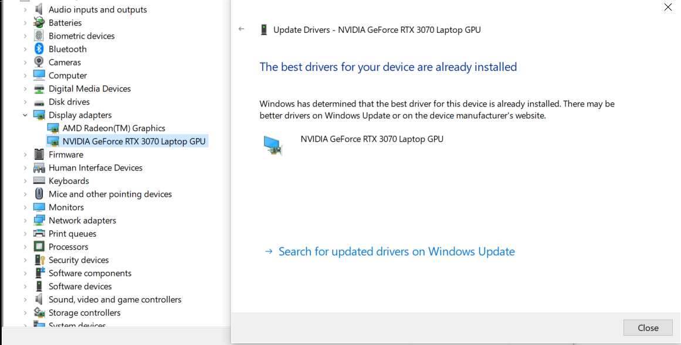
Task: Collapse the Display adapters node
Action: [x=25, y=115]
